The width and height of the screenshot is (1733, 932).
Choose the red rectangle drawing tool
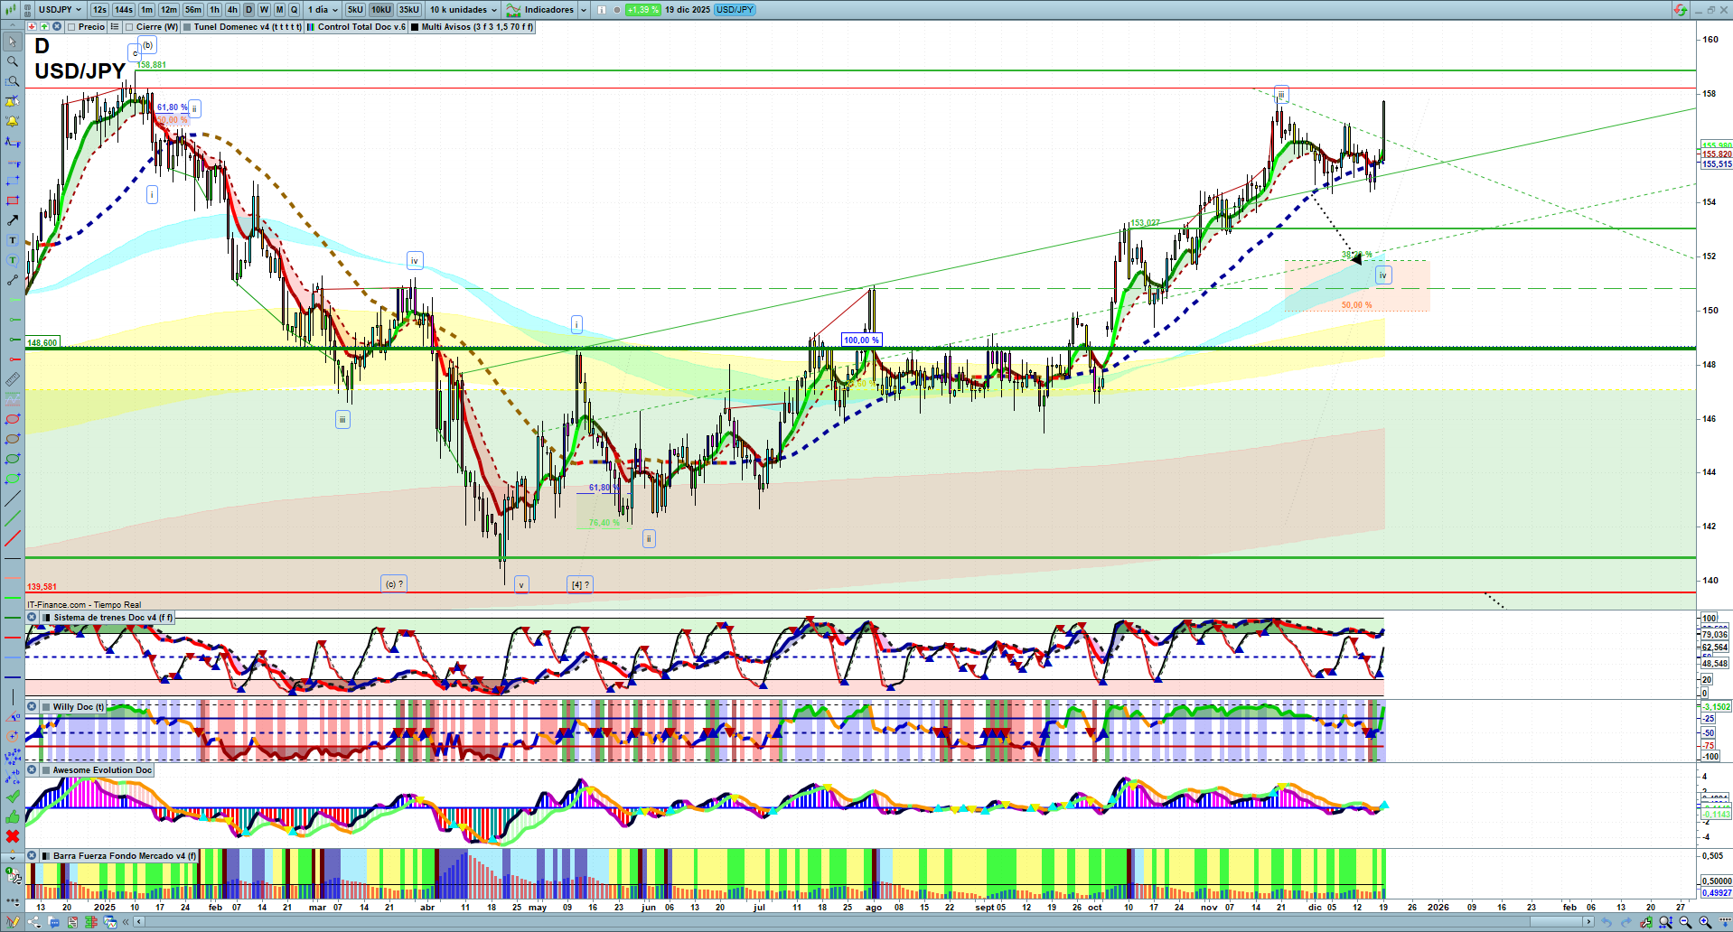pyautogui.click(x=13, y=200)
